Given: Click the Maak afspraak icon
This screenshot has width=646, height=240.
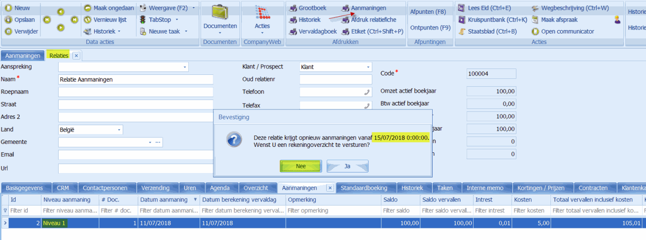Looking at the screenshot, I should click(x=535, y=20).
